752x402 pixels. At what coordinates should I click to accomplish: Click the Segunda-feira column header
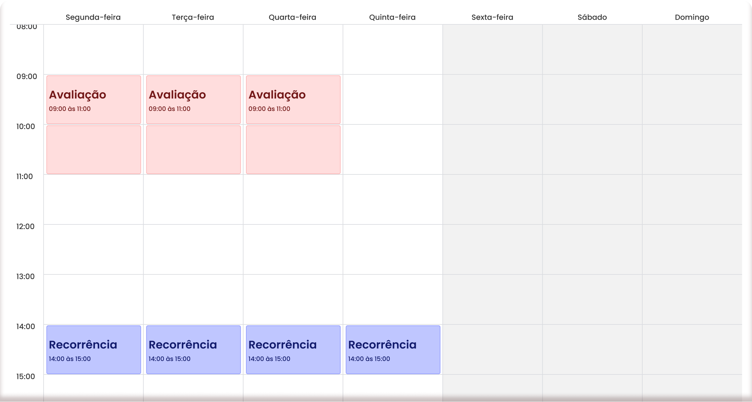(93, 17)
